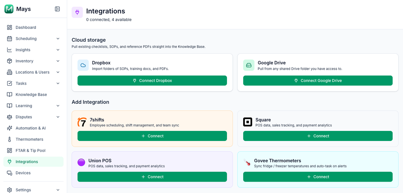Click the Dashboard grid icon
Screen dimensions: 403x193
tap(9, 28)
